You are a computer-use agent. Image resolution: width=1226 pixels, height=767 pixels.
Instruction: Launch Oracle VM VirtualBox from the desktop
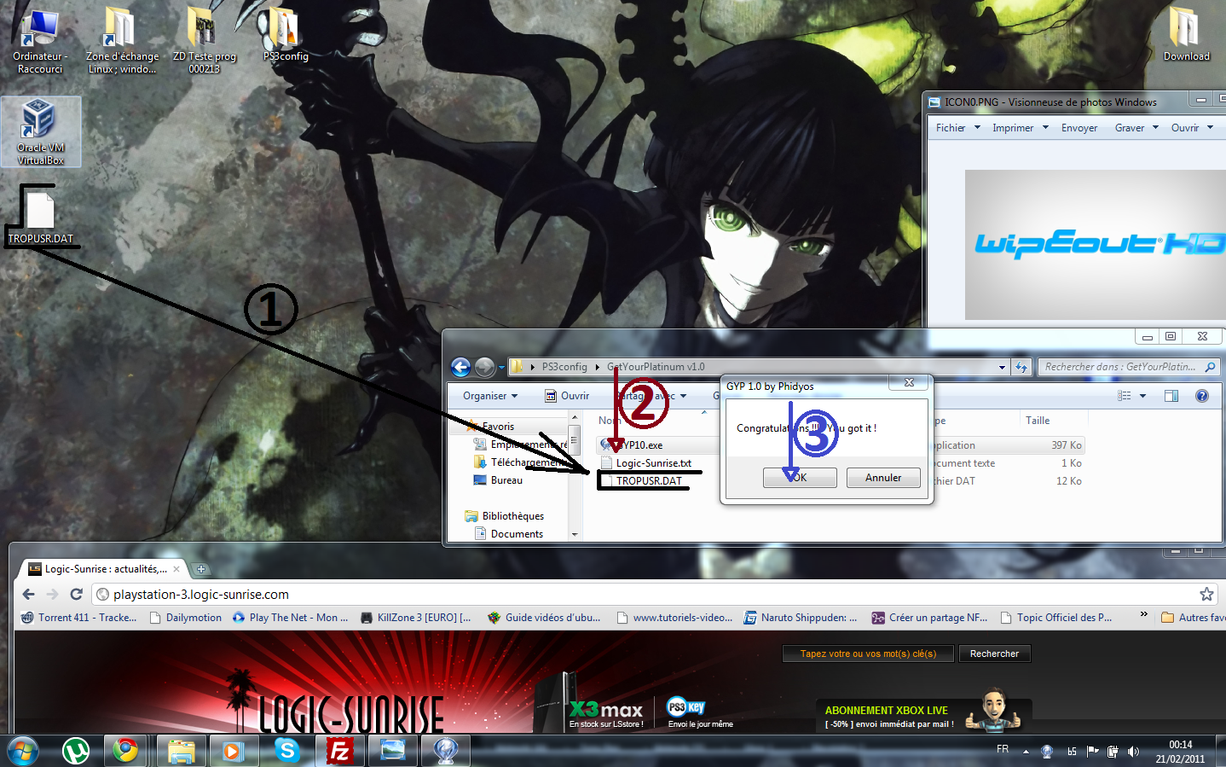pos(40,131)
